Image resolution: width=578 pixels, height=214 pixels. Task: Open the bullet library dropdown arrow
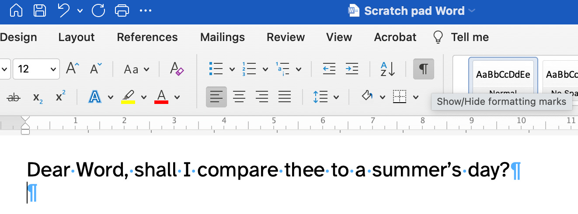point(232,69)
